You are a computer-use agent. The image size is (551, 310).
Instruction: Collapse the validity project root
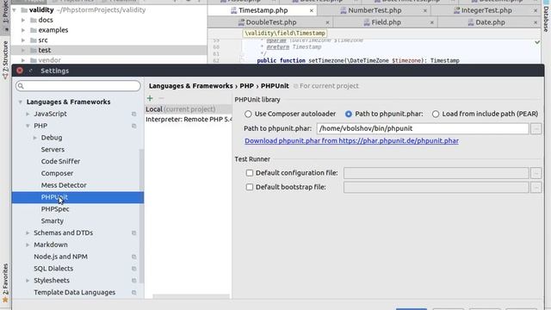(x=15, y=10)
